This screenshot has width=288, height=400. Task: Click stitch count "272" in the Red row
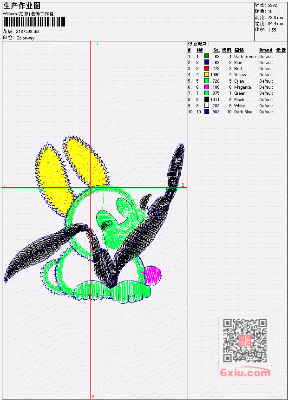216,69
